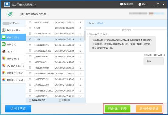Click export all records (导出全部记录) button

coord(149,109)
